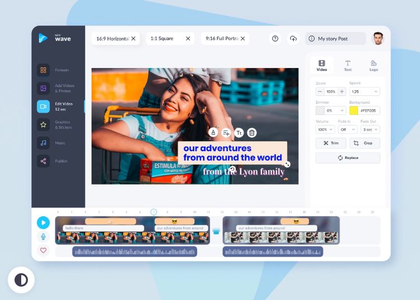Decrease zoom with minus button
The image size is (420, 300).
coord(320,91)
